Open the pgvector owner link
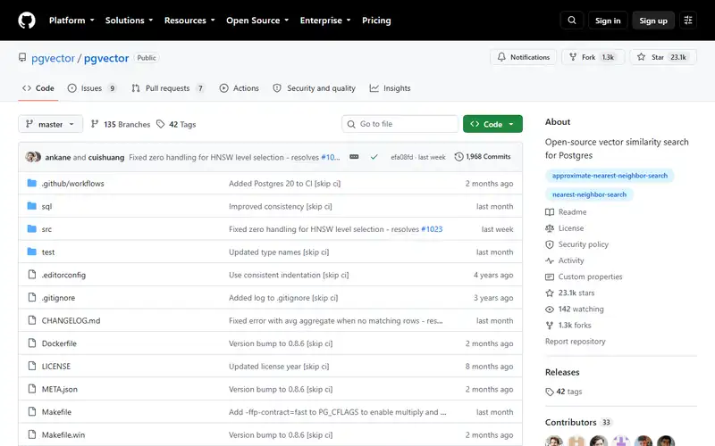715x446 pixels. point(53,58)
